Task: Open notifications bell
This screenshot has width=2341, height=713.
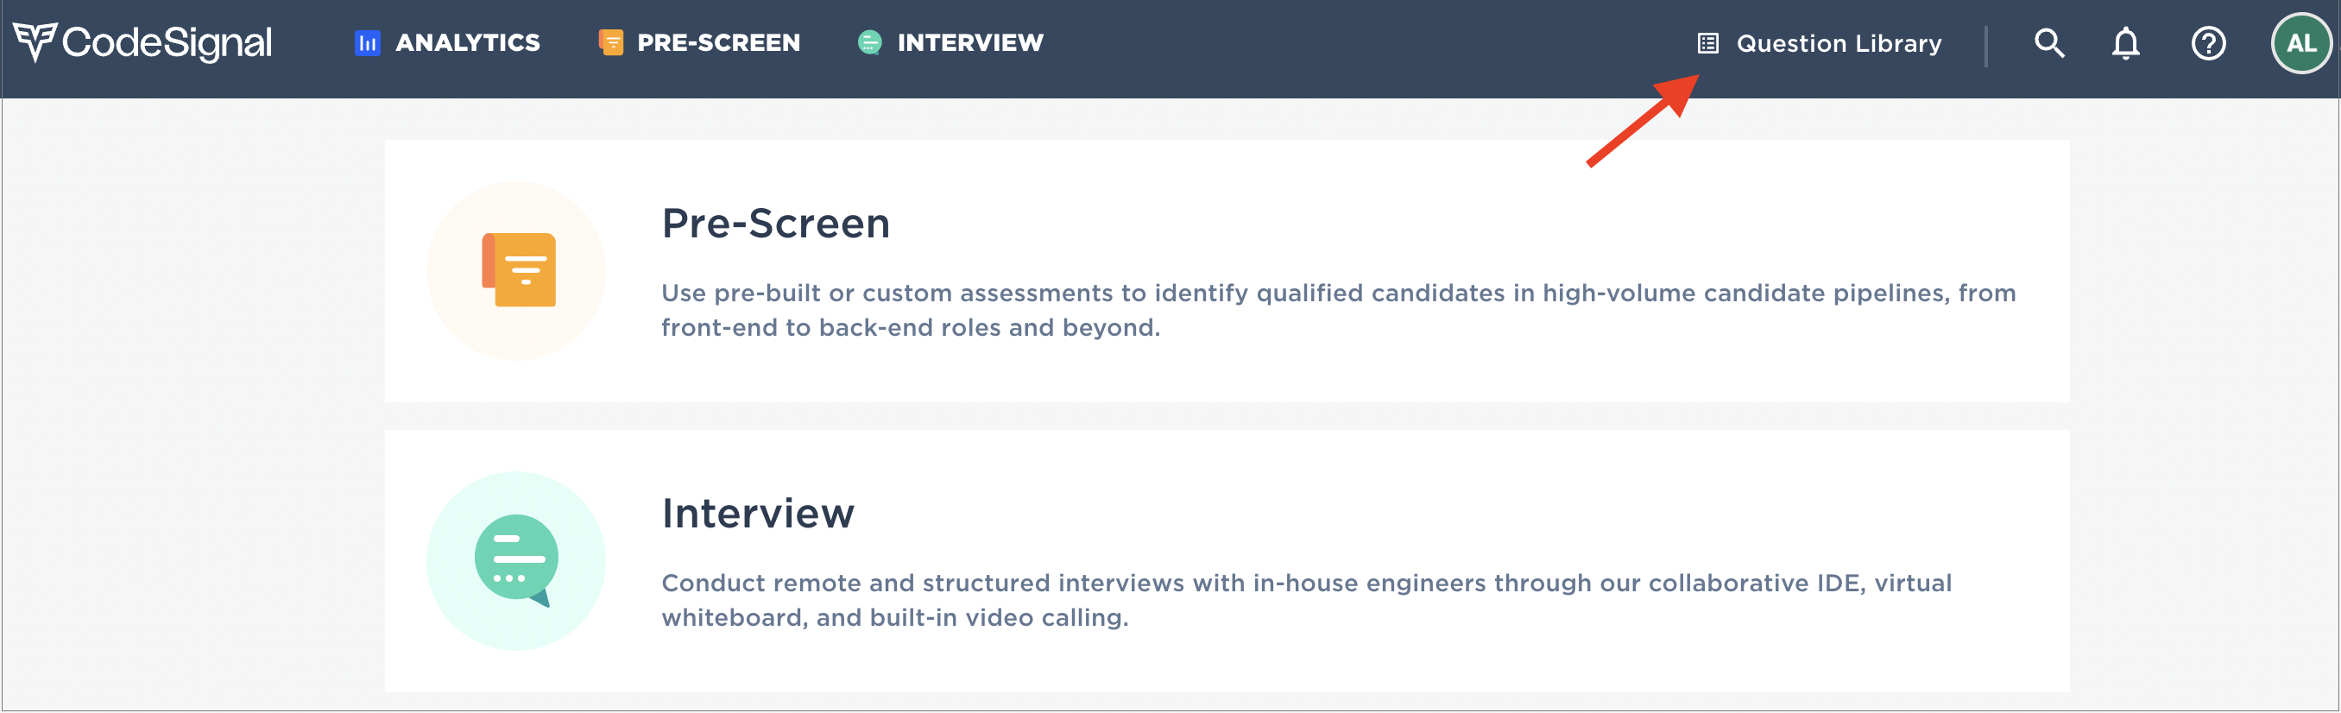Action: (2124, 42)
